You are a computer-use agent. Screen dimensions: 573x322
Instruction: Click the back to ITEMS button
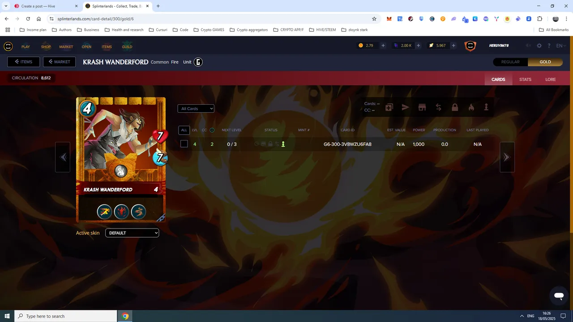pos(23,62)
